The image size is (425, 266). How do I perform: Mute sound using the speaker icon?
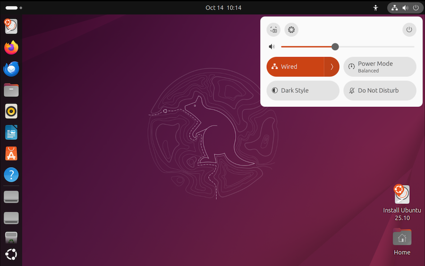click(272, 47)
